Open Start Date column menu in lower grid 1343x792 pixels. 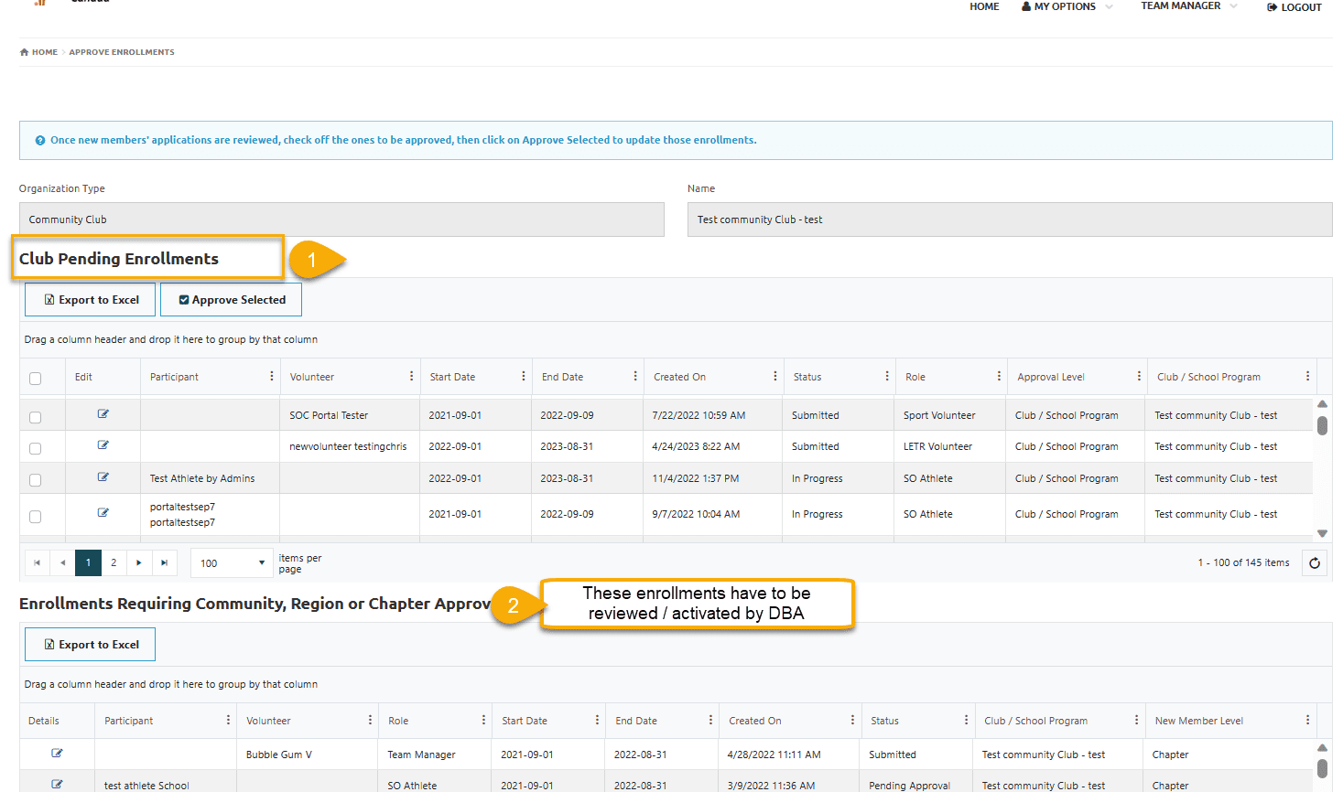coord(597,721)
